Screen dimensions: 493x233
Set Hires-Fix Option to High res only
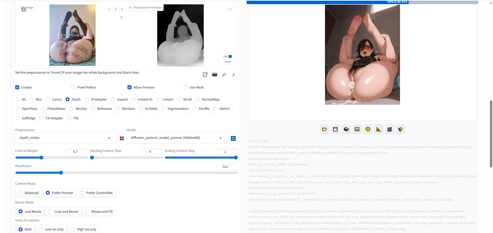pyautogui.click(x=83, y=229)
